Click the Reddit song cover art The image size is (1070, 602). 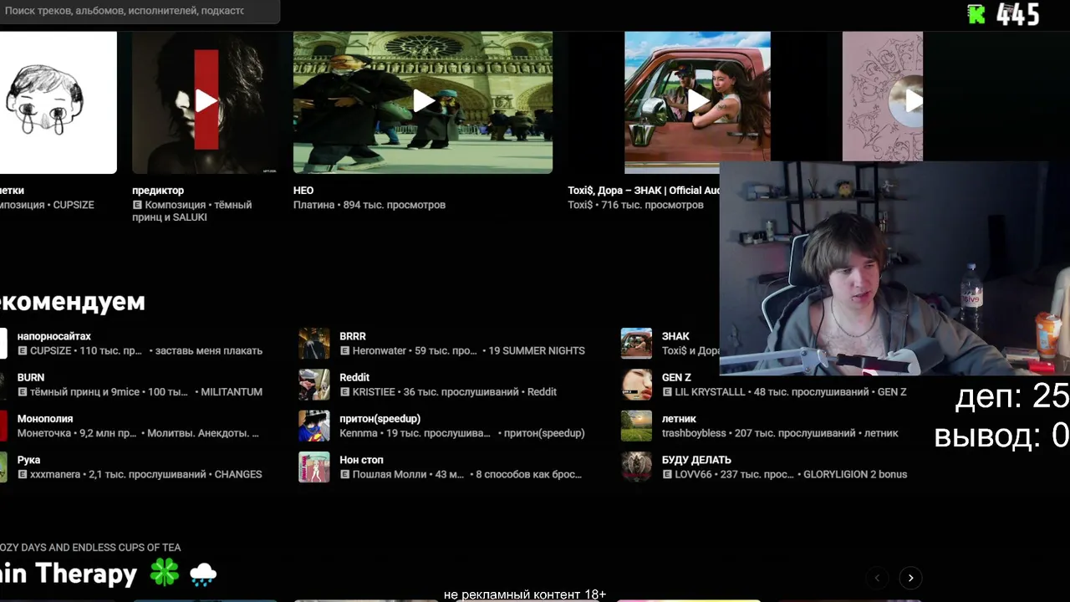[x=314, y=385]
